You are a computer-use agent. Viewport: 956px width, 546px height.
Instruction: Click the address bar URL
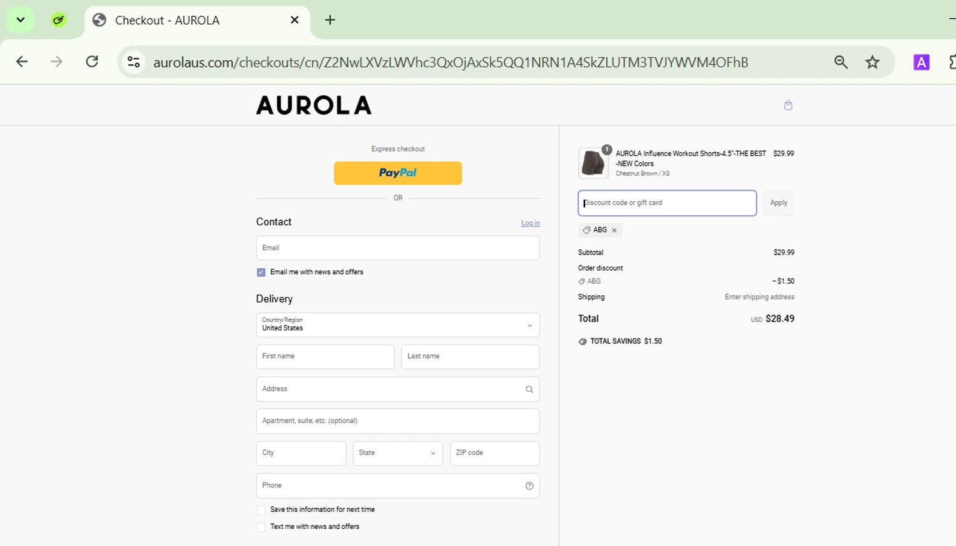pos(451,62)
